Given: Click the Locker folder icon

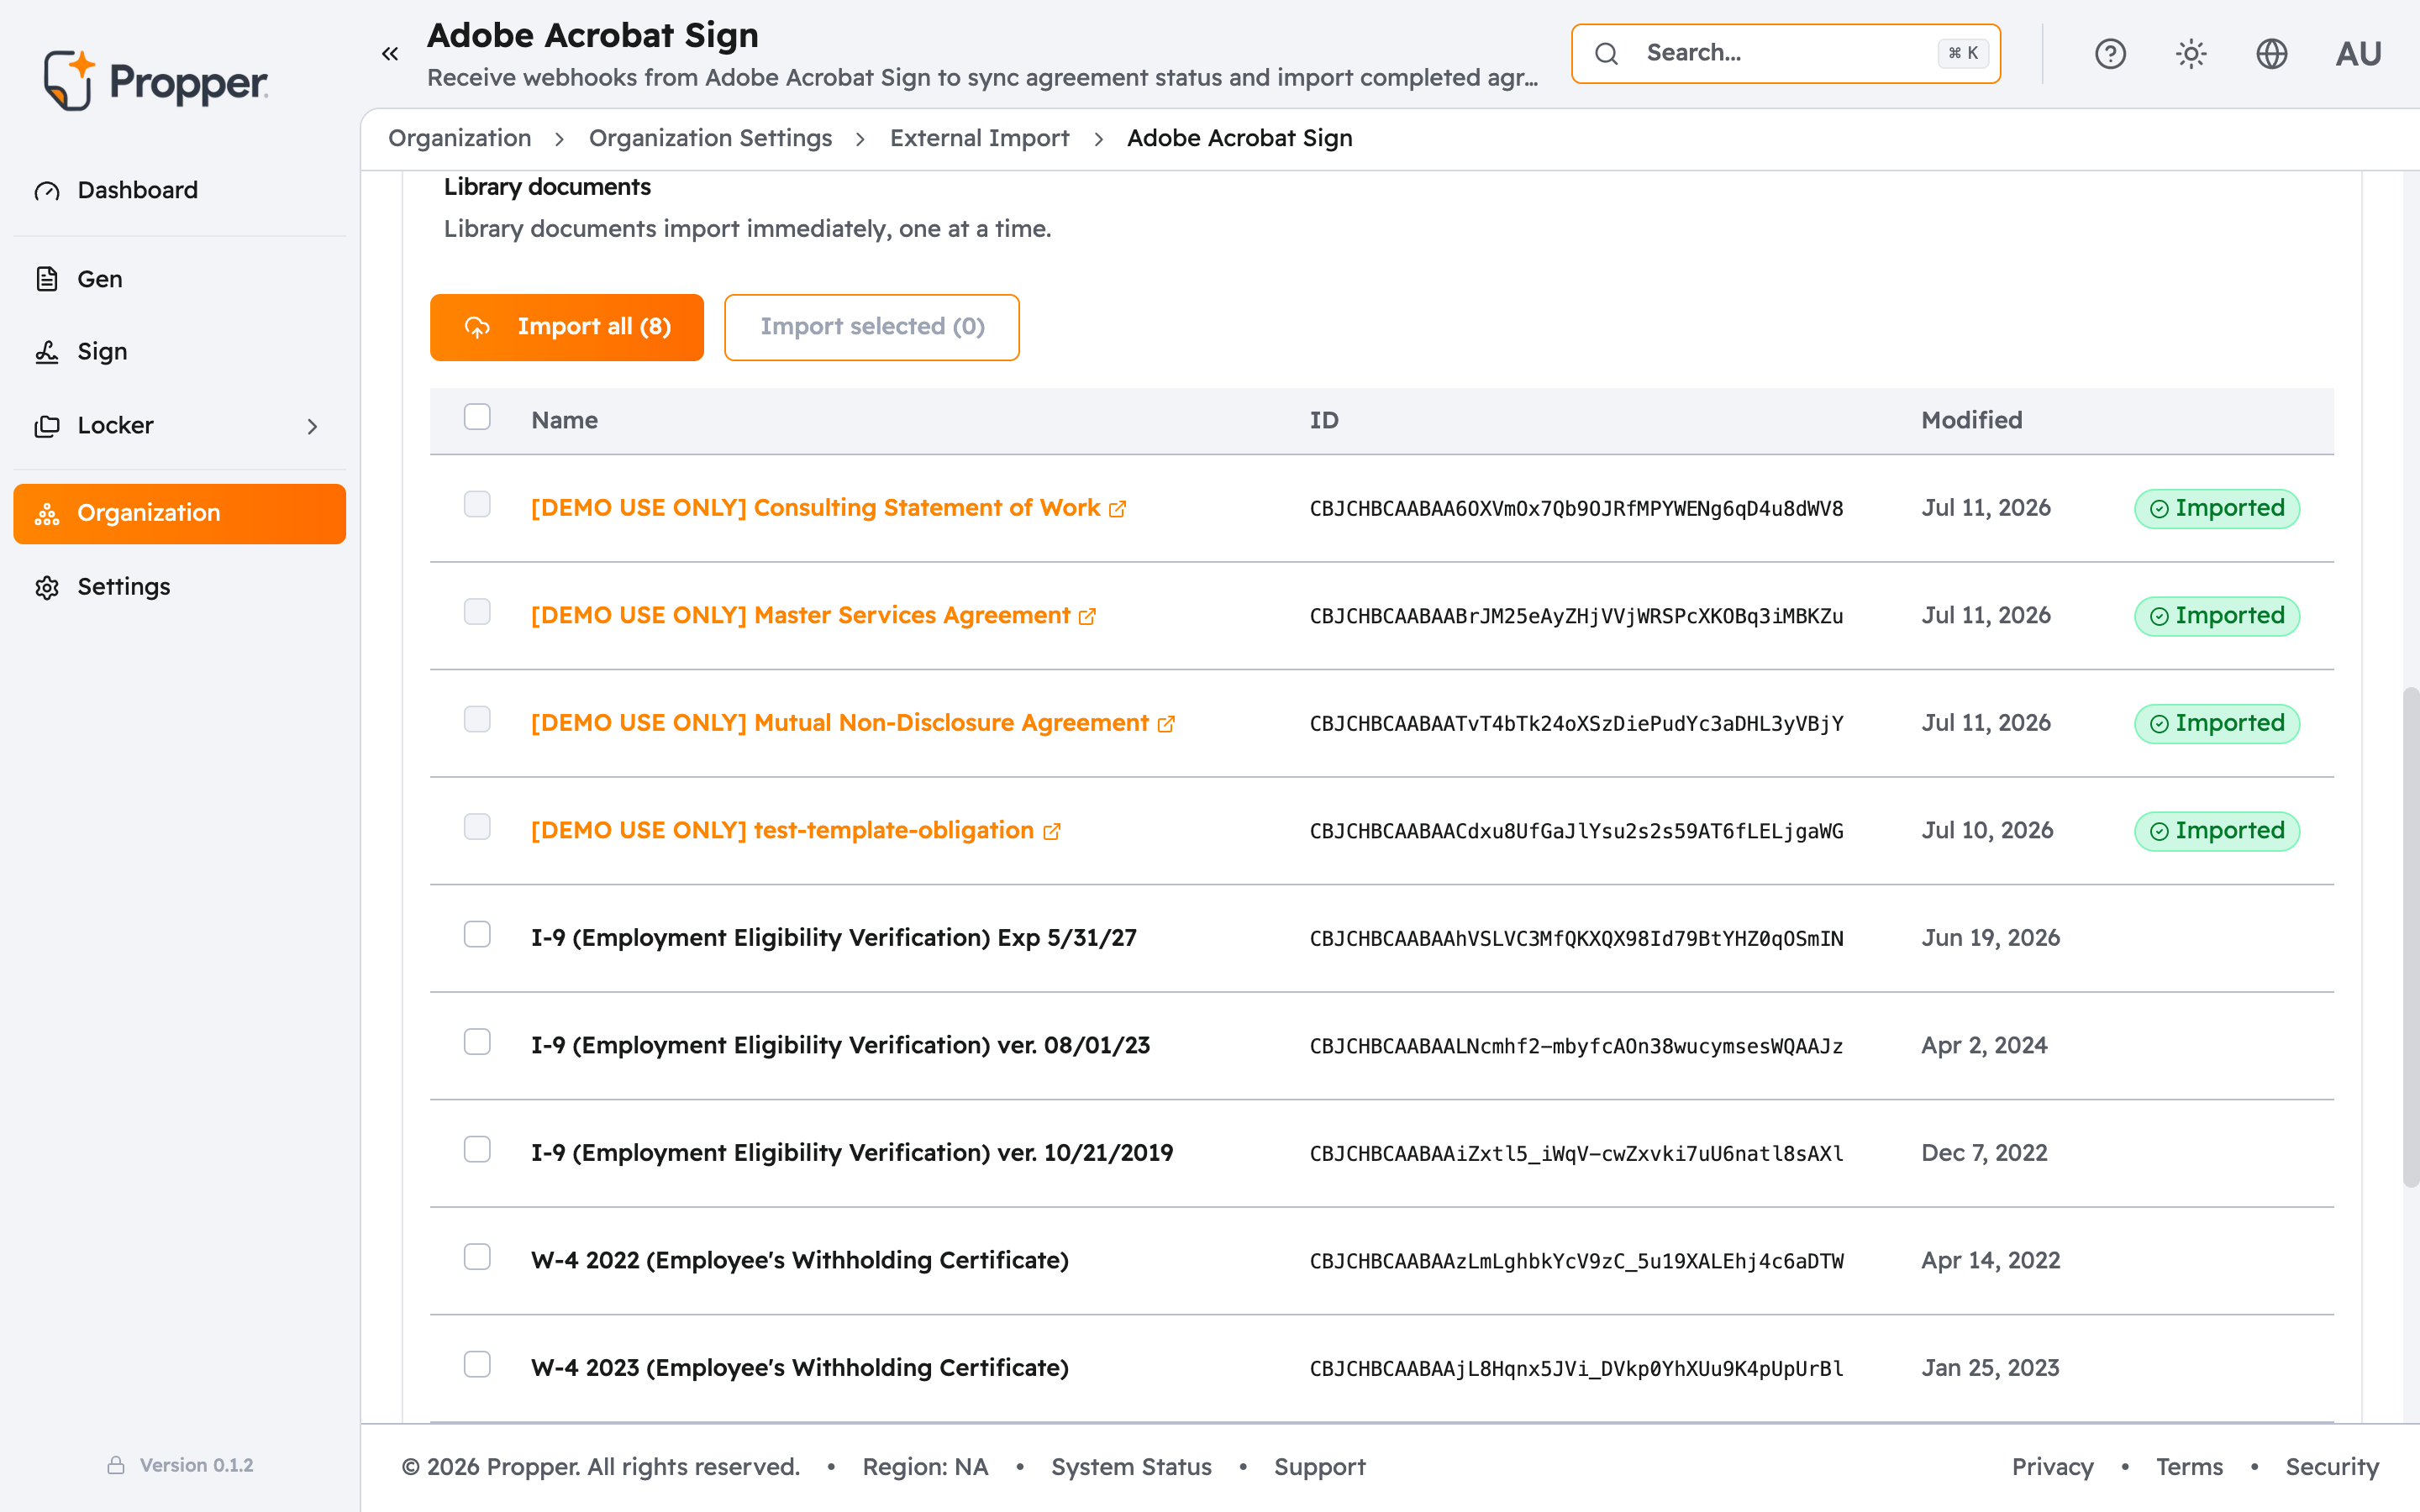Looking at the screenshot, I should click(x=47, y=426).
